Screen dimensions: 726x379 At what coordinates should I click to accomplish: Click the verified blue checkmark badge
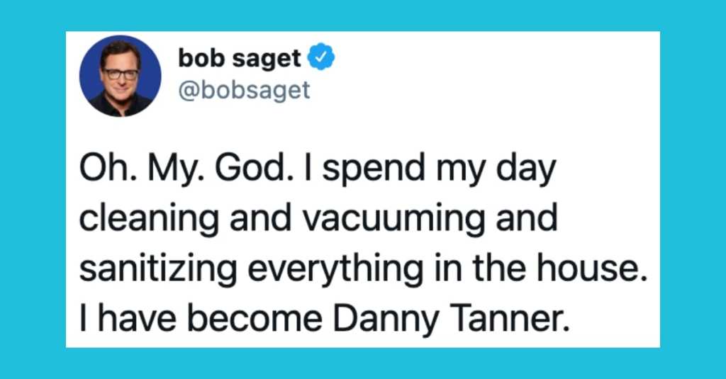tap(321, 57)
